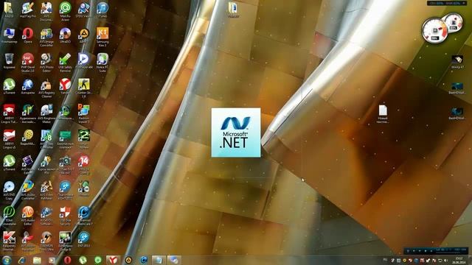This screenshot has height=265, width=472.
Task: Select the ВидеоМАСТЕР film reel icon
Action: click(x=28, y=138)
